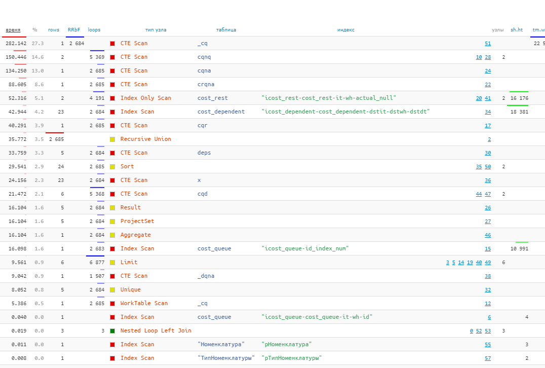The height and width of the screenshot is (368, 545).
Task: Click the red icon beside WorkTable Scan on _cq
Action: (x=112, y=303)
